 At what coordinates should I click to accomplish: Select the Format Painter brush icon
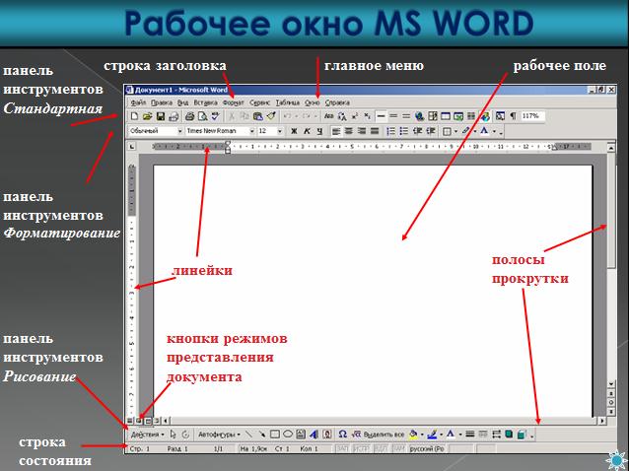pos(271,116)
